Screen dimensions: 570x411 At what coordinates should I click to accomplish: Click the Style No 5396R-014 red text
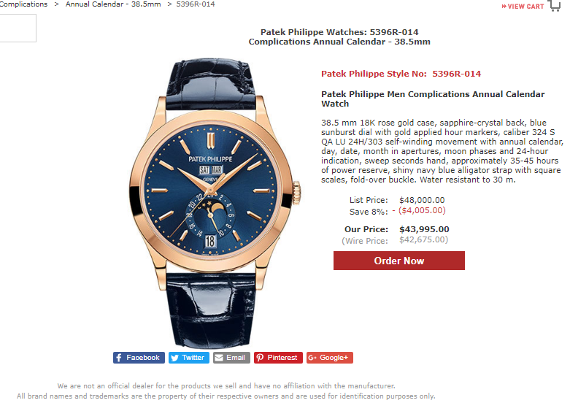click(x=401, y=74)
